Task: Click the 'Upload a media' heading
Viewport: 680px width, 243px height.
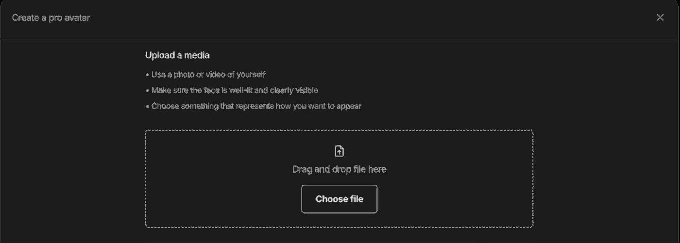Action: pyautogui.click(x=177, y=55)
